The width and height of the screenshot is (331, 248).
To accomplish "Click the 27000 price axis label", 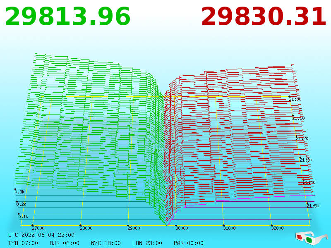I will (x=38, y=228).
